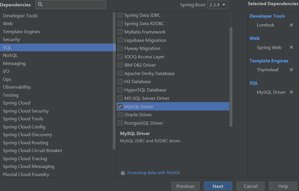The width and height of the screenshot is (299, 191).
Task: Focus the dependencies search field
Action: [x=71, y=5]
